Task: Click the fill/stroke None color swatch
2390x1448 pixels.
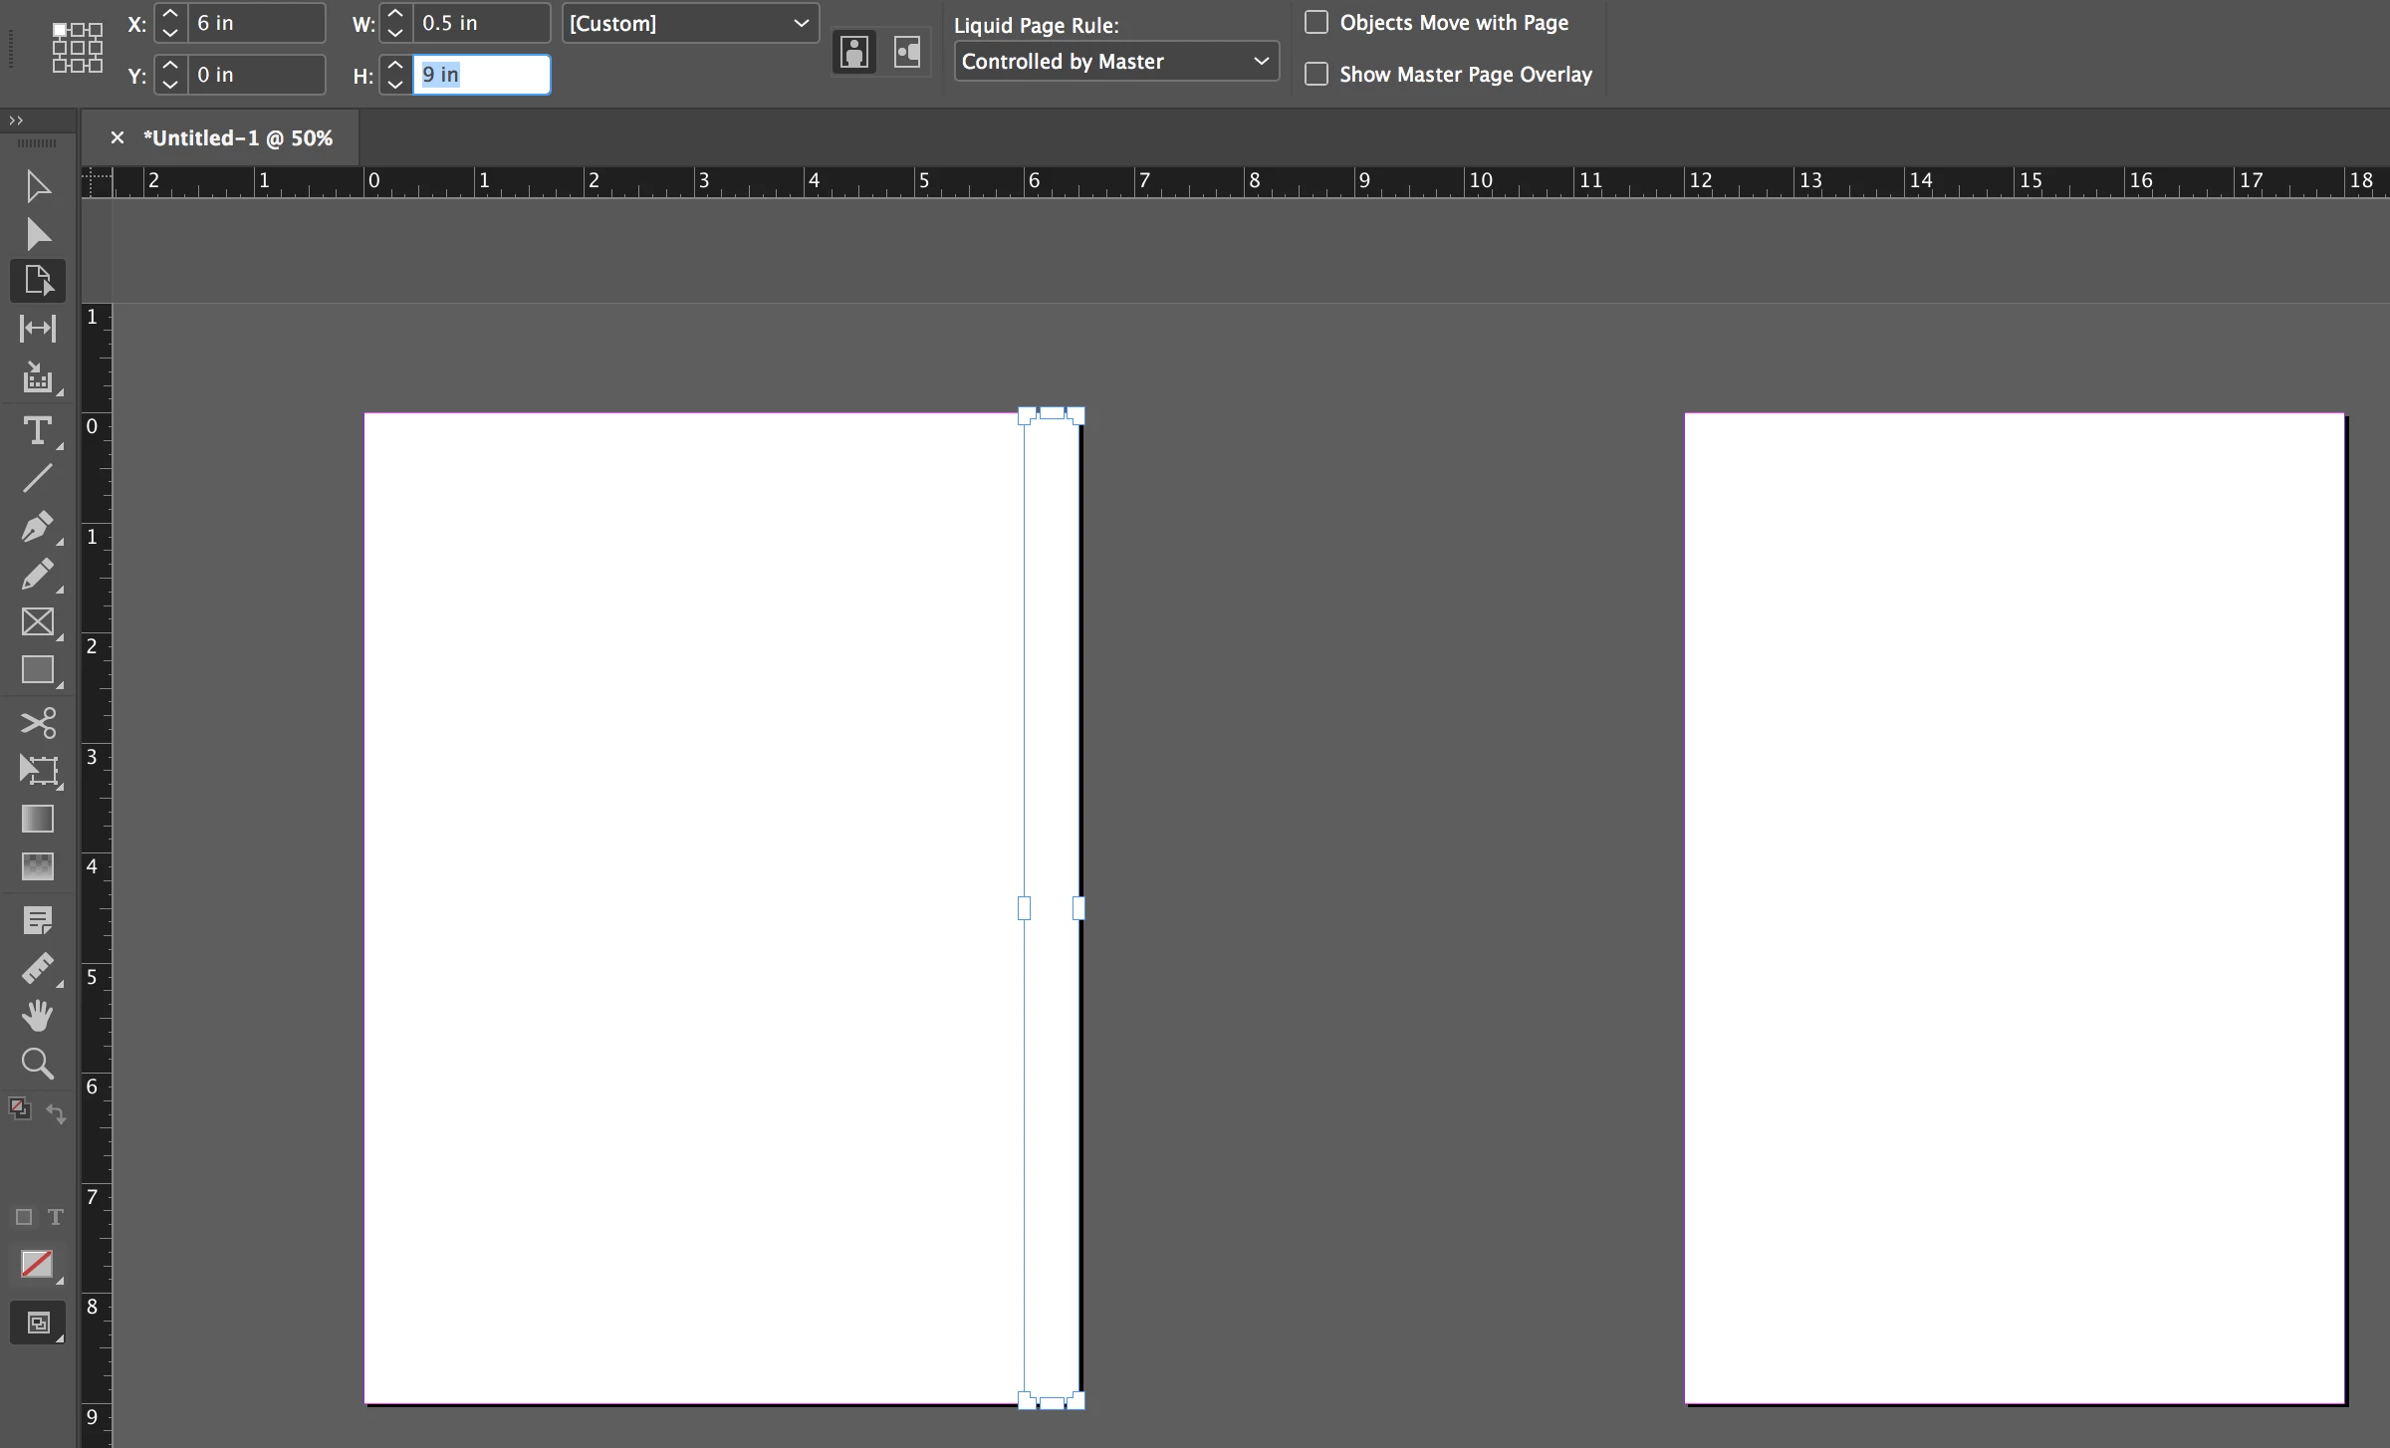Action: [x=37, y=1264]
